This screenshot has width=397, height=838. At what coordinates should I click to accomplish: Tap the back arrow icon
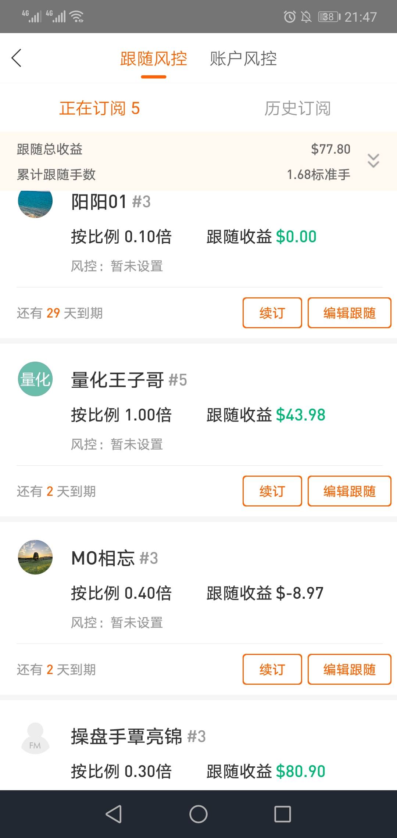point(17,58)
